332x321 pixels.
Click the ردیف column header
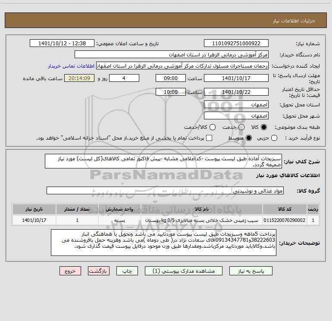[x=313, y=209]
